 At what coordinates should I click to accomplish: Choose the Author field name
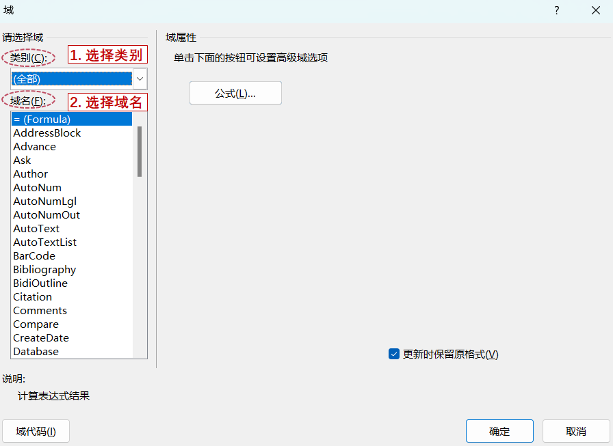pyautogui.click(x=31, y=174)
